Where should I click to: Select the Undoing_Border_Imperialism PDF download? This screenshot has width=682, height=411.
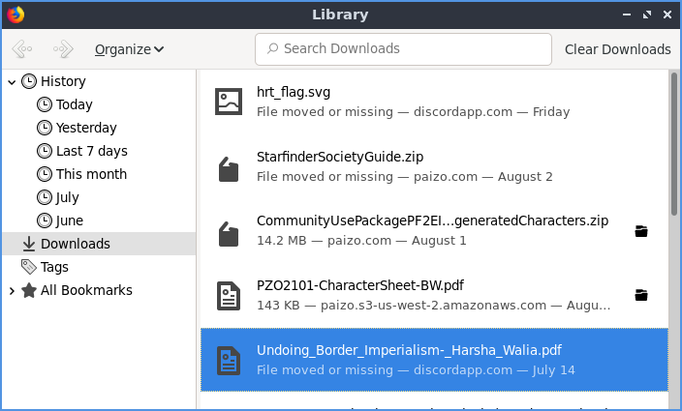(432, 359)
